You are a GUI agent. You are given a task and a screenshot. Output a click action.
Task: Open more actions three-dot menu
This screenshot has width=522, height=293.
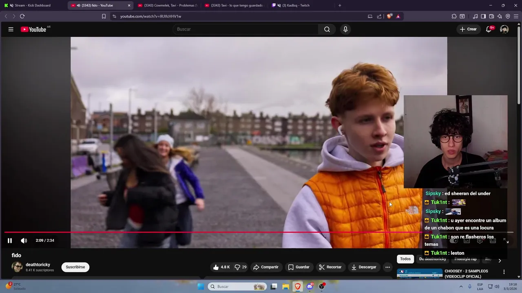click(x=387, y=267)
